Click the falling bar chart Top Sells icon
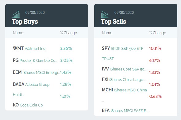 click(x=105, y=14)
